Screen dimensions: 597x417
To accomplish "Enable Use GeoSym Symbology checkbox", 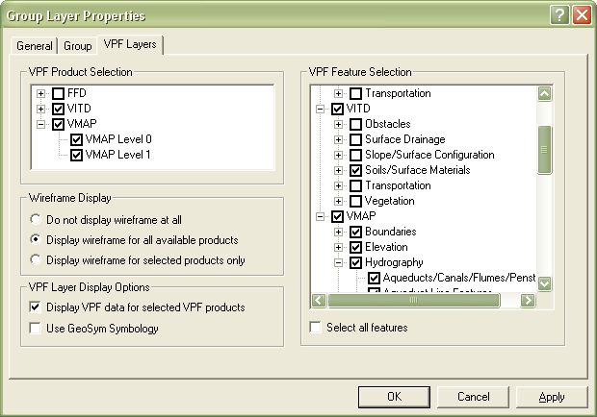I will pyautogui.click(x=35, y=329).
